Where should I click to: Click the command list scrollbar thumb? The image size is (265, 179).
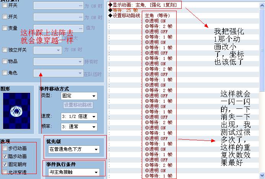coord(262,50)
